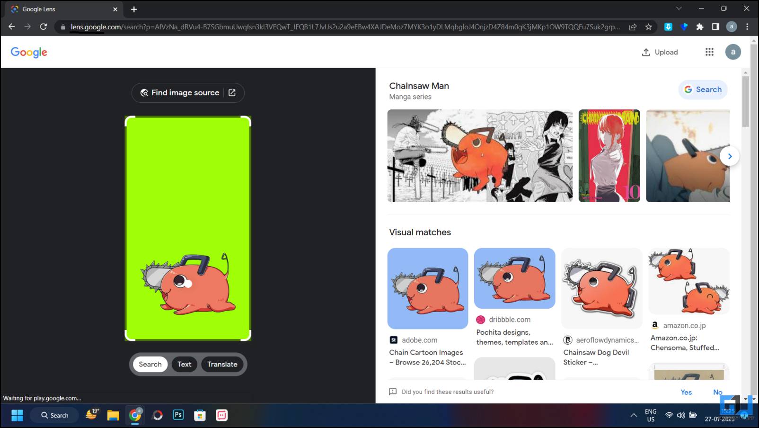Image resolution: width=759 pixels, height=428 pixels.
Task: Reload the Google Lens page
Action: pos(44,27)
